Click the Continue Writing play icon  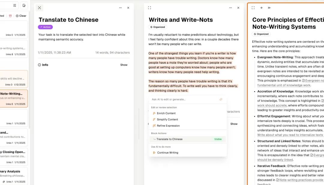(x=154, y=153)
